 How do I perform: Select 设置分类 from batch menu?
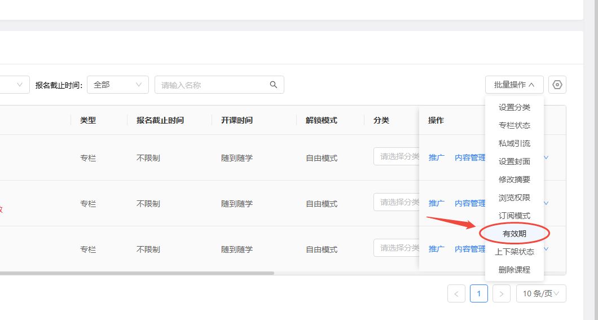[514, 107]
